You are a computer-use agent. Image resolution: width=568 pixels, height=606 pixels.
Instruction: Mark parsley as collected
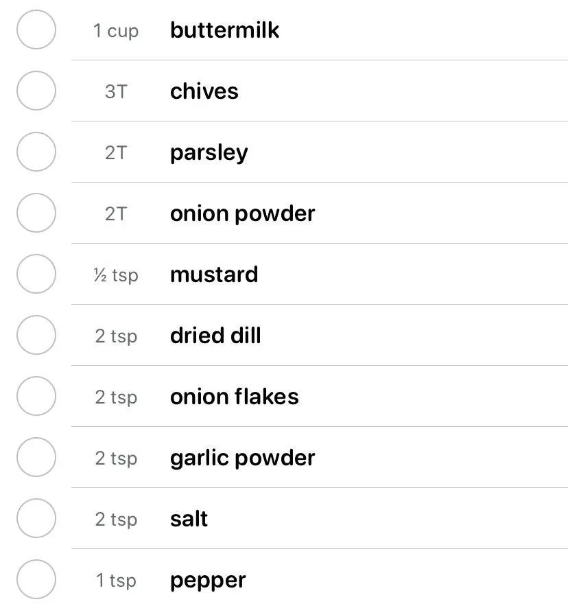[x=36, y=152]
